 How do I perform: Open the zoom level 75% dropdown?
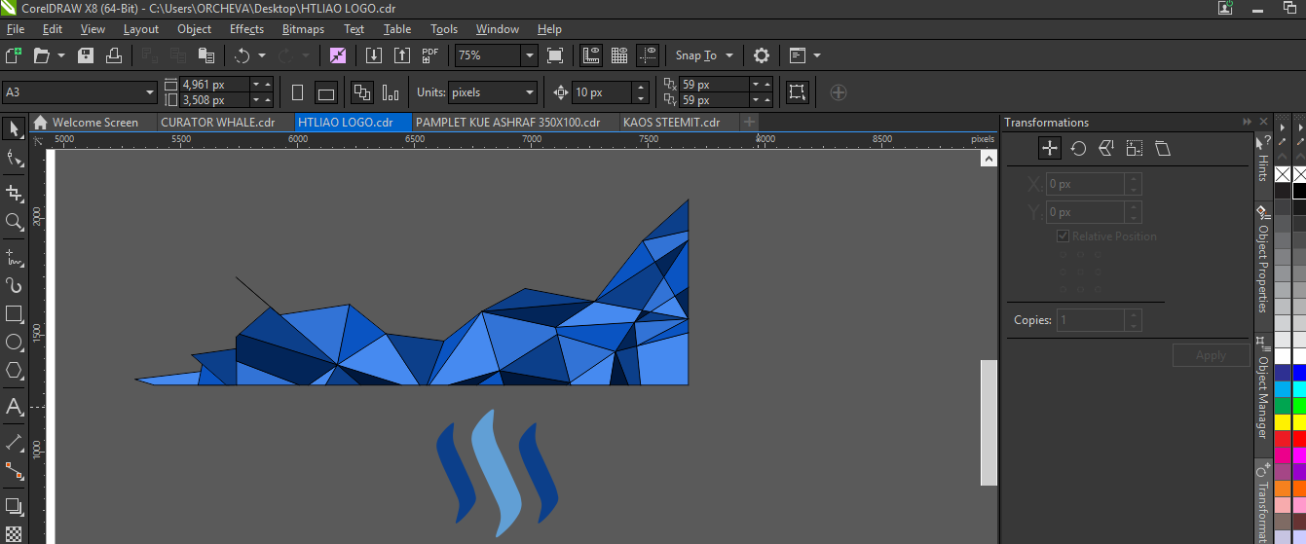tap(529, 55)
